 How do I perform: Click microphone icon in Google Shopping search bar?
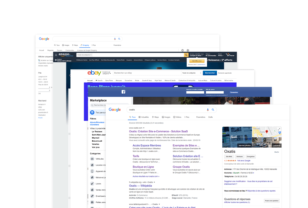click(x=115, y=39)
